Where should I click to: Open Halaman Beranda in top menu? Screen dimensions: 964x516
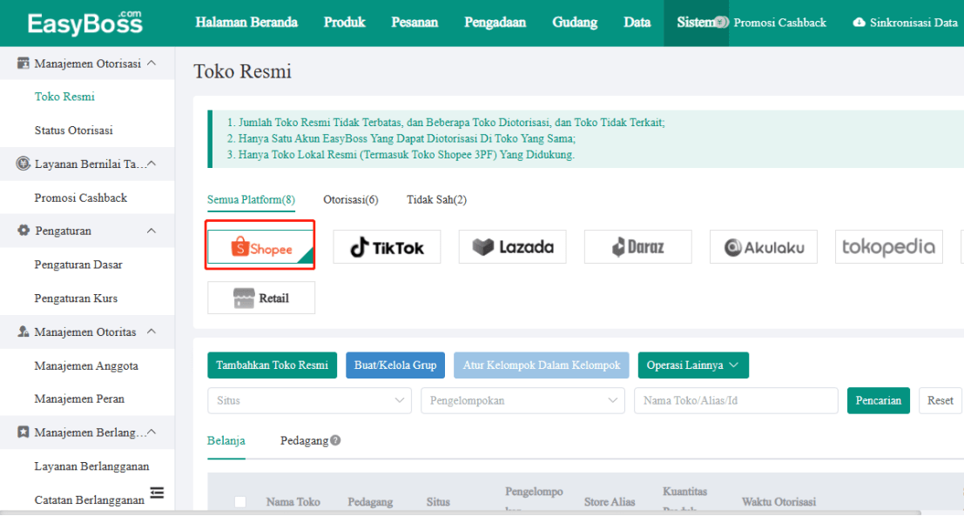[246, 23]
